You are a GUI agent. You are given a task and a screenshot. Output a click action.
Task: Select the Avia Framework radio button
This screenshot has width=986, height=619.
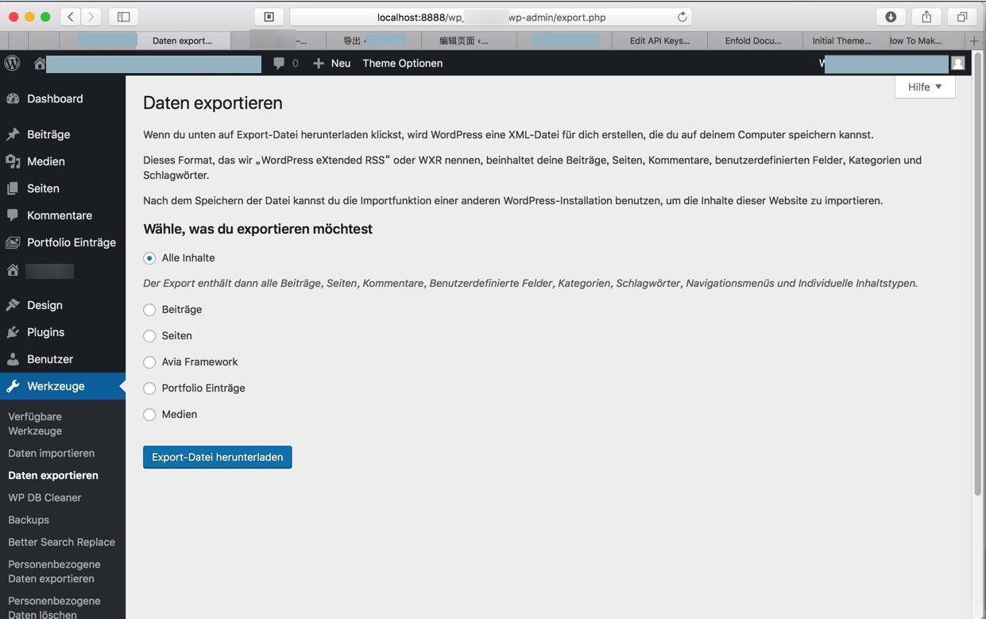[x=149, y=362]
